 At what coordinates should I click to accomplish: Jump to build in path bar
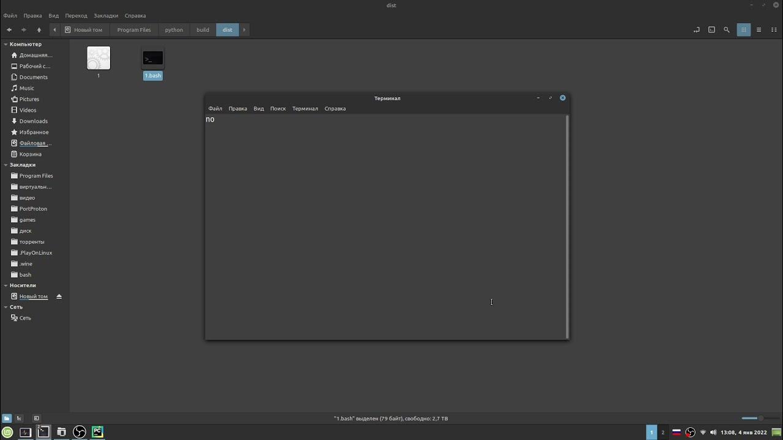[x=202, y=29]
